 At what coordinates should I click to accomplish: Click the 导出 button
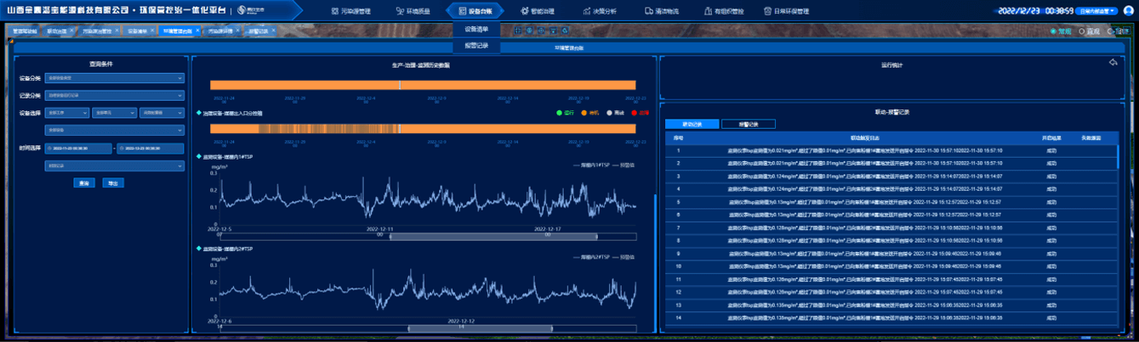(x=113, y=182)
